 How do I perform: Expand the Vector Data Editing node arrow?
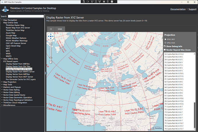click(2, 92)
